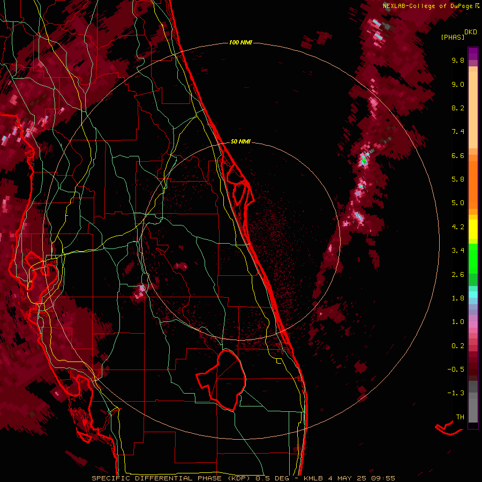Click the "50 NMI" range ring label
Viewport: 482px width, 482px height.
(x=240, y=141)
